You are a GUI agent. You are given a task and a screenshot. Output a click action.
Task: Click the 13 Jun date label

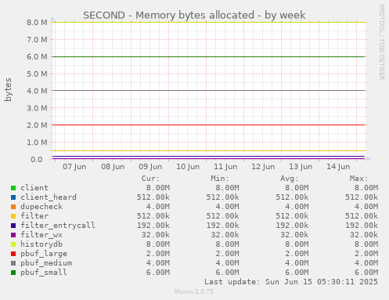[x=301, y=167]
